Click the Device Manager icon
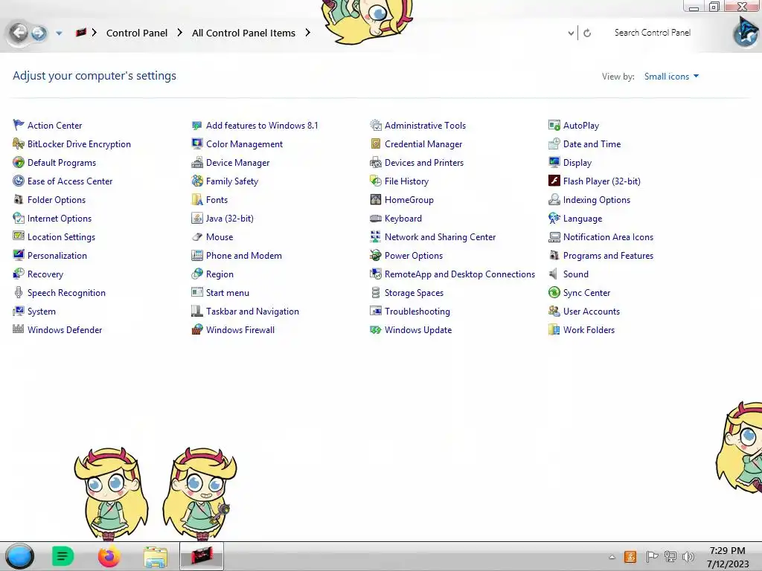Image resolution: width=762 pixels, height=571 pixels. pyautogui.click(x=196, y=162)
